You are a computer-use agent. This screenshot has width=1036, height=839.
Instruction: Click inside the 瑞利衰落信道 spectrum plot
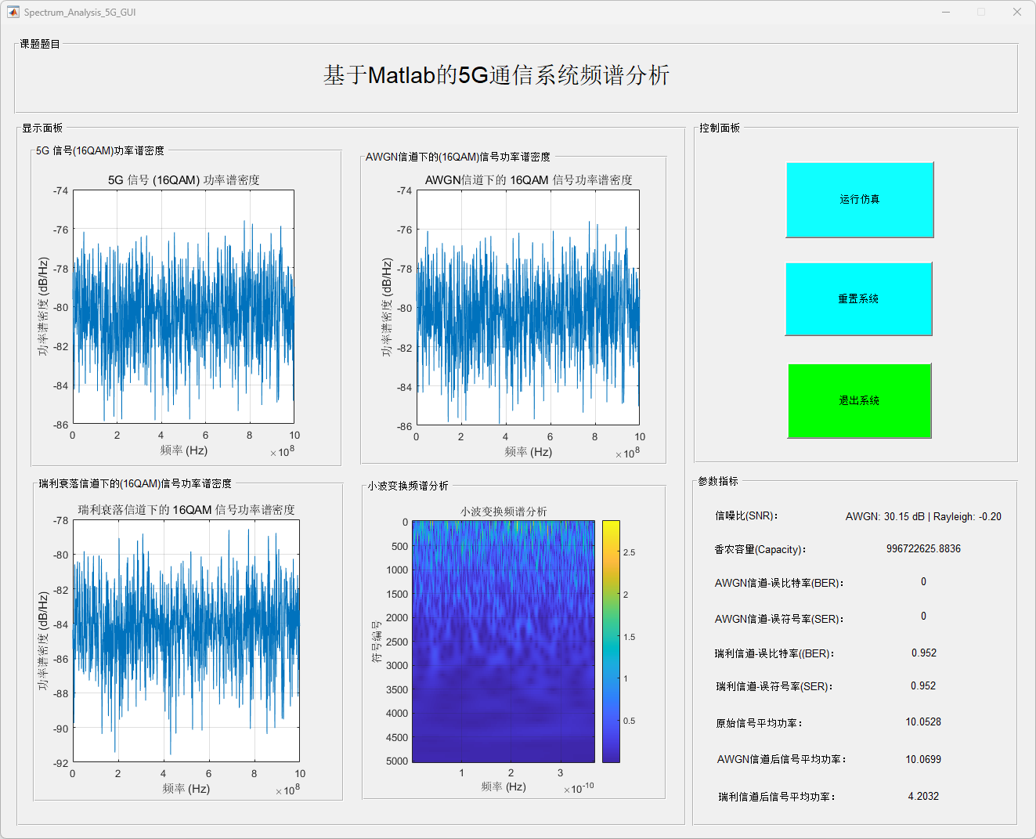coord(186,640)
